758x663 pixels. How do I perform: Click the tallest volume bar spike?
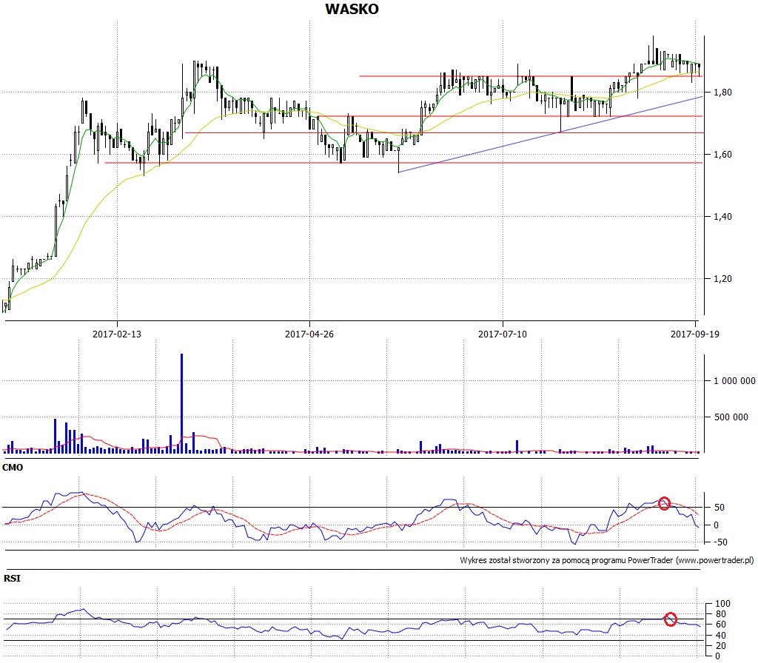coord(182,403)
